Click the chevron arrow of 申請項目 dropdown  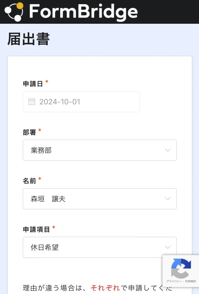(168, 247)
